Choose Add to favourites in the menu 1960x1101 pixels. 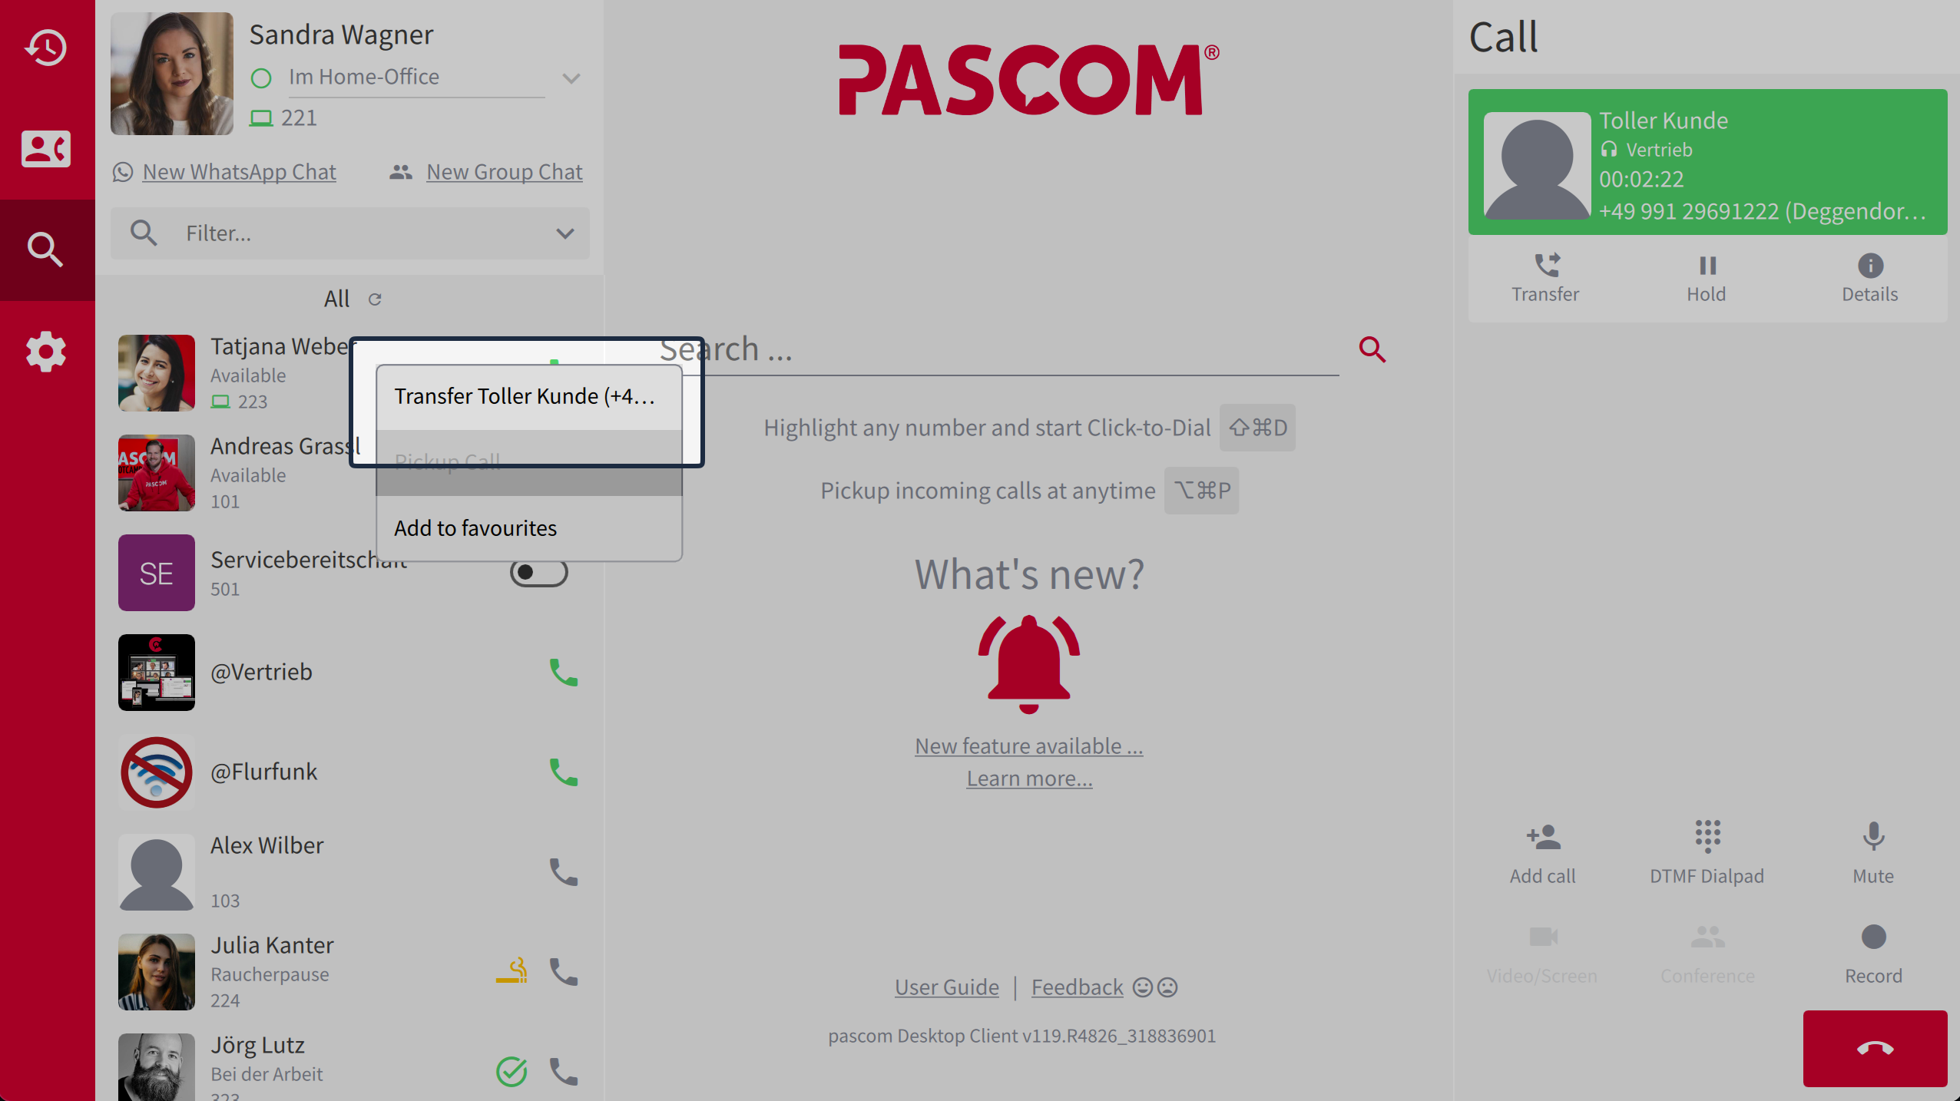pyautogui.click(x=475, y=527)
